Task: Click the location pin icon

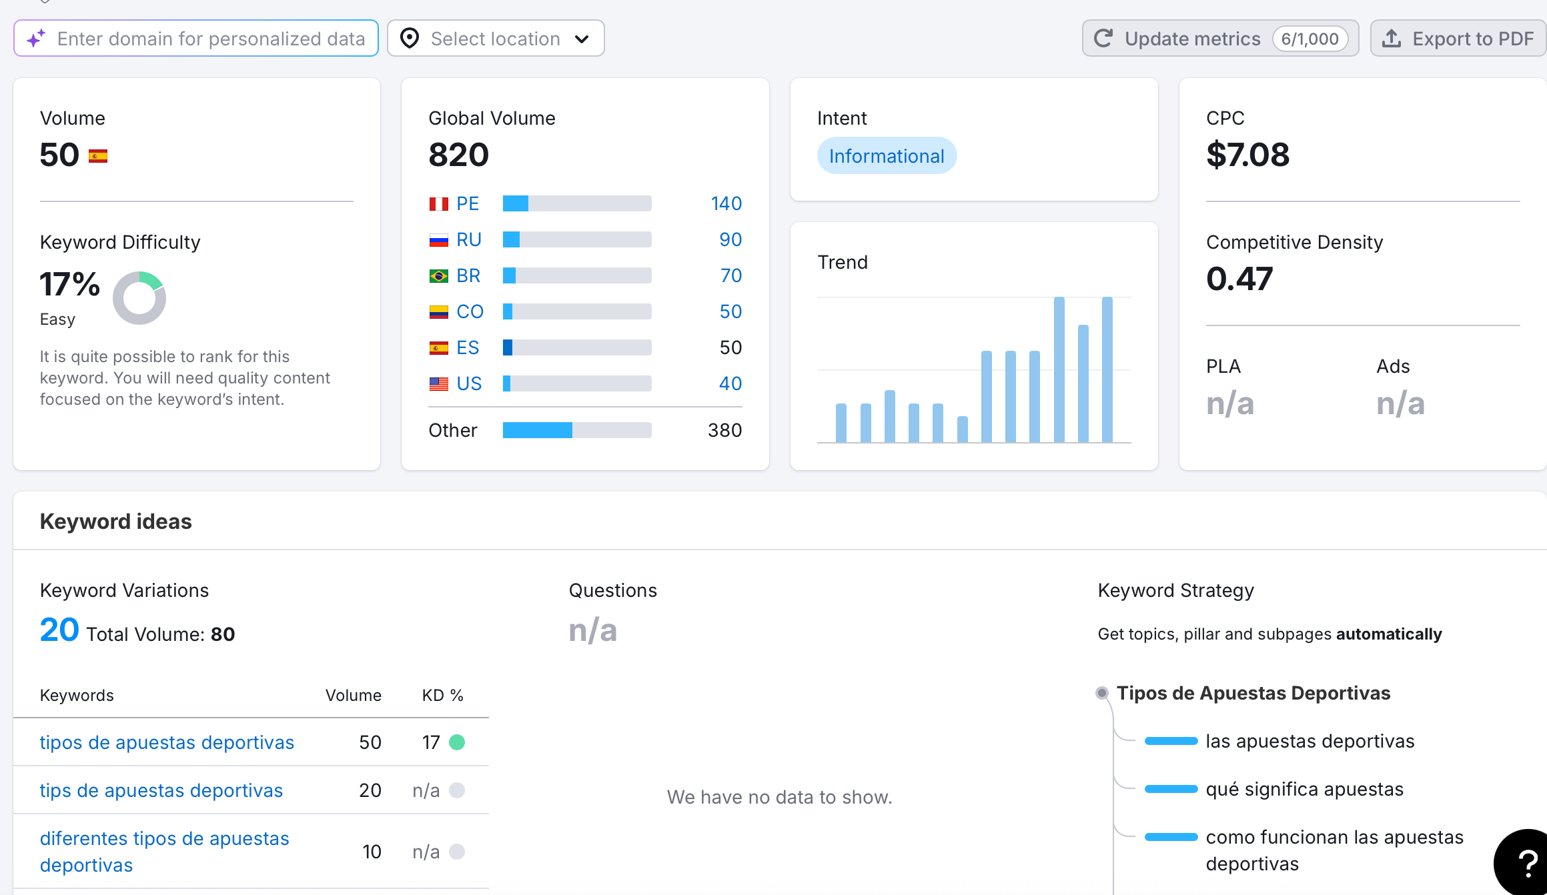Action: pyautogui.click(x=410, y=39)
